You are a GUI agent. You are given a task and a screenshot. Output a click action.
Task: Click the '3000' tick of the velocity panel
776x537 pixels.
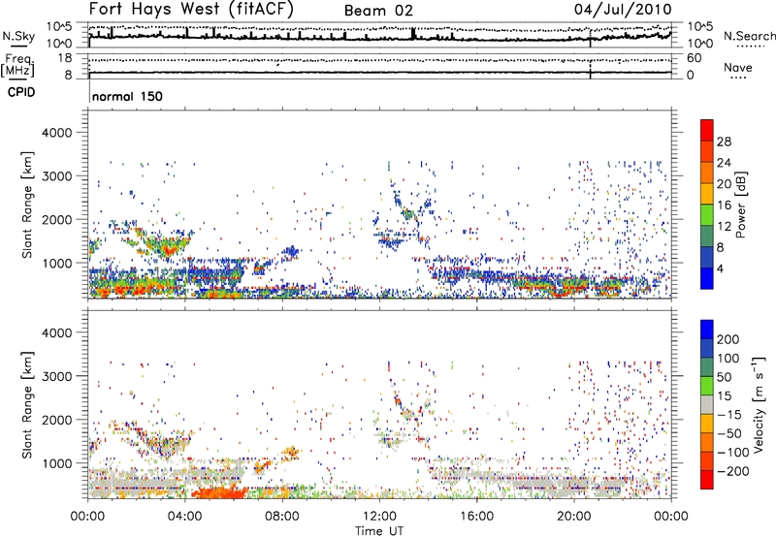(x=57, y=376)
